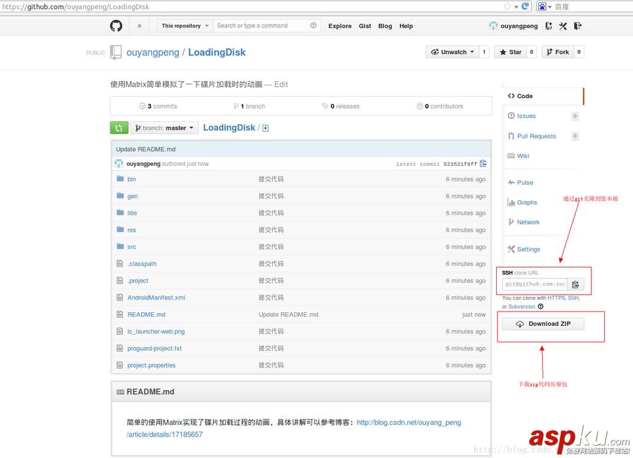Click Baidu search engine paw icon
Image resolution: width=633 pixels, height=458 pixels.
click(542, 7)
